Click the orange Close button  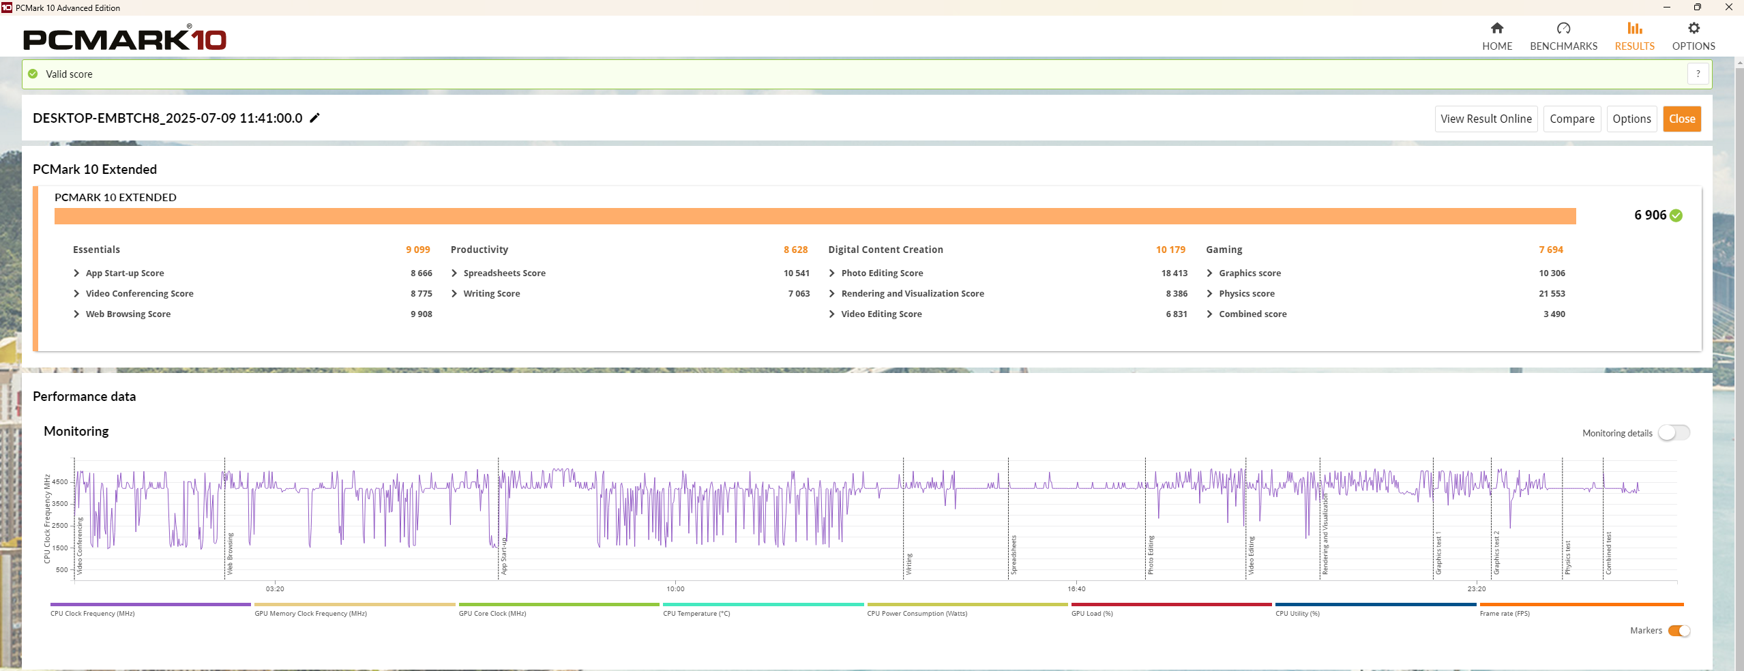[1681, 119]
